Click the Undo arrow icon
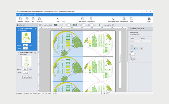169x104 pixels. point(58,19)
